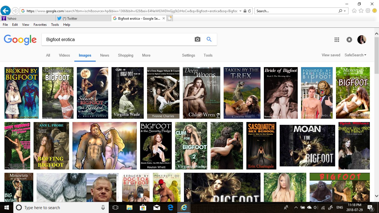Click the magnifier in the IE search box
This screenshot has height=213, width=379.
(x=340, y=11)
